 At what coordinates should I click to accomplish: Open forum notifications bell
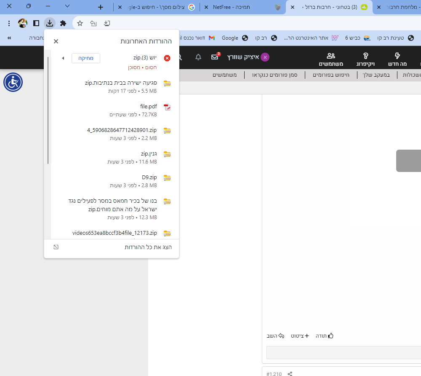click(x=198, y=57)
